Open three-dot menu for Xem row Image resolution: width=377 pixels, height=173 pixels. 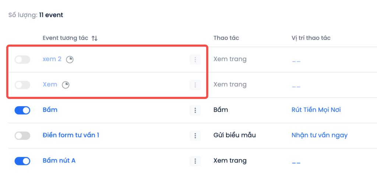195,85
